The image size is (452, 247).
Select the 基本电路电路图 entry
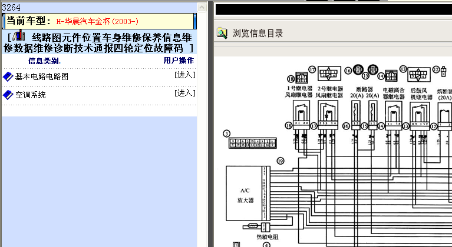point(42,76)
